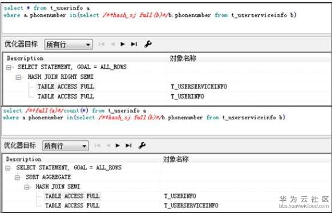Click the next-record play icon in lower plan toolbar
Image resolution: width=335 pixels, height=214 pixels.
pyautogui.click(x=118, y=146)
